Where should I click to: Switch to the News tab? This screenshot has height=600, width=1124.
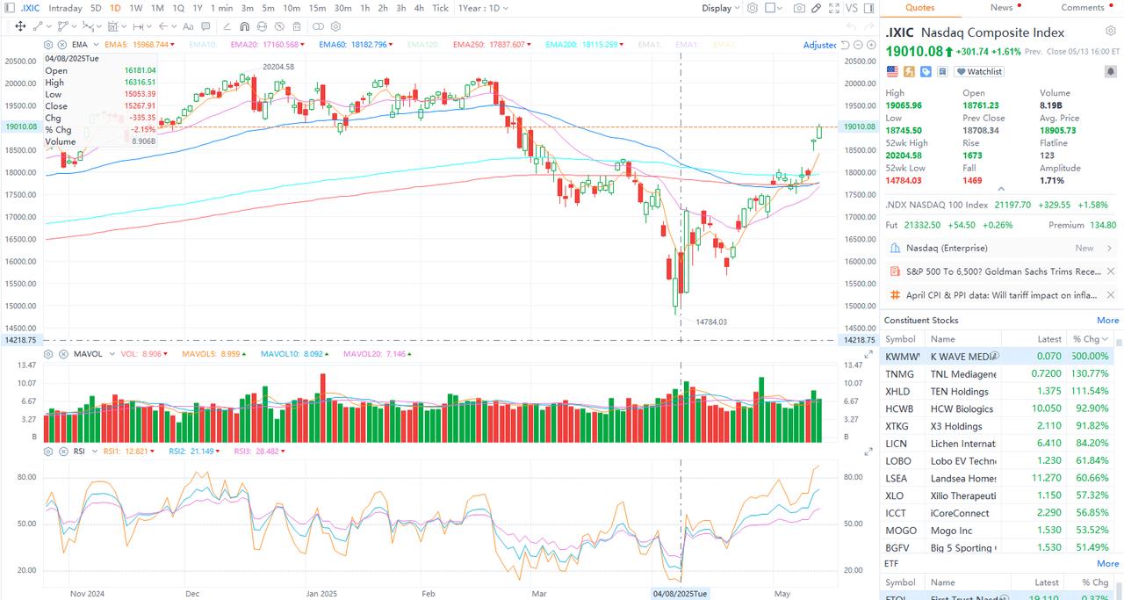(1001, 7)
